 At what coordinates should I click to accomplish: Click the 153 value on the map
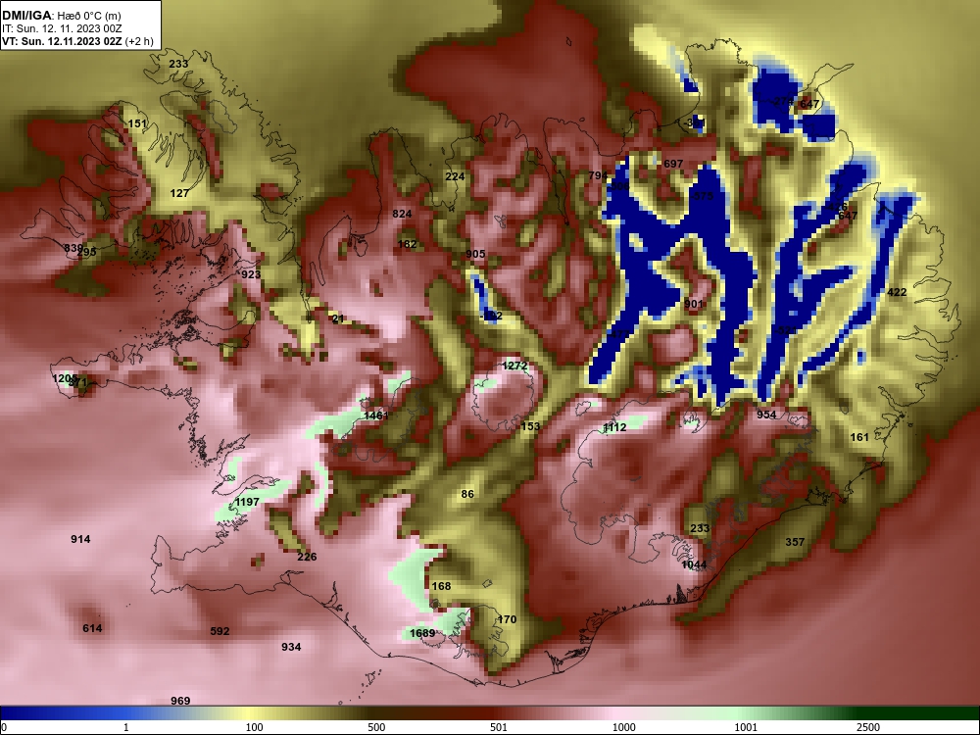pos(530,426)
